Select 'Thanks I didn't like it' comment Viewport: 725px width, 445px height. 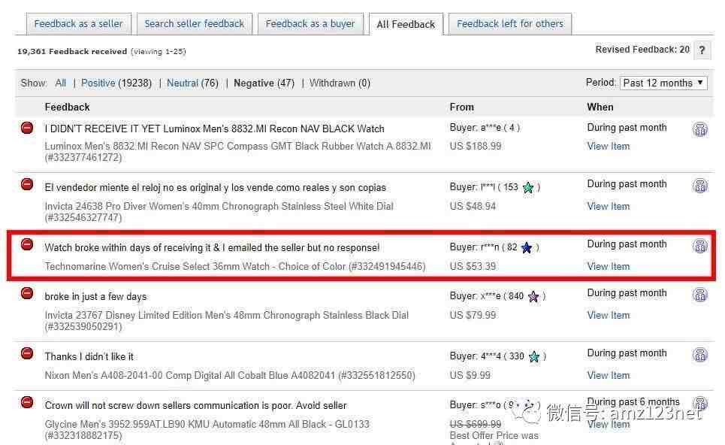click(x=89, y=356)
